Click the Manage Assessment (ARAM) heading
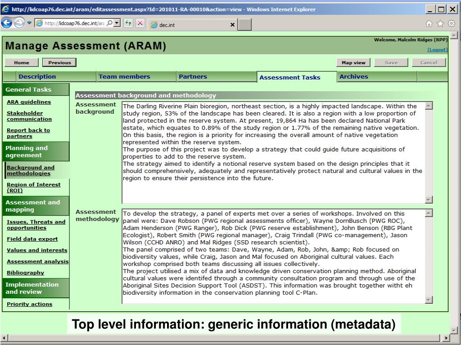Image resolution: width=461 pixels, height=345 pixels. 86,46
